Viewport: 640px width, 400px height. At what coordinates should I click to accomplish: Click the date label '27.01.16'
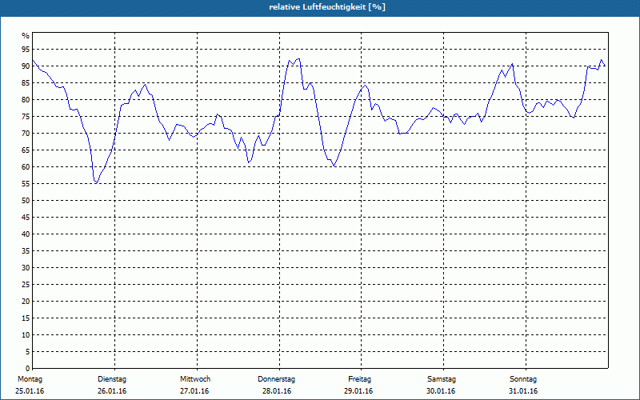[x=194, y=391]
